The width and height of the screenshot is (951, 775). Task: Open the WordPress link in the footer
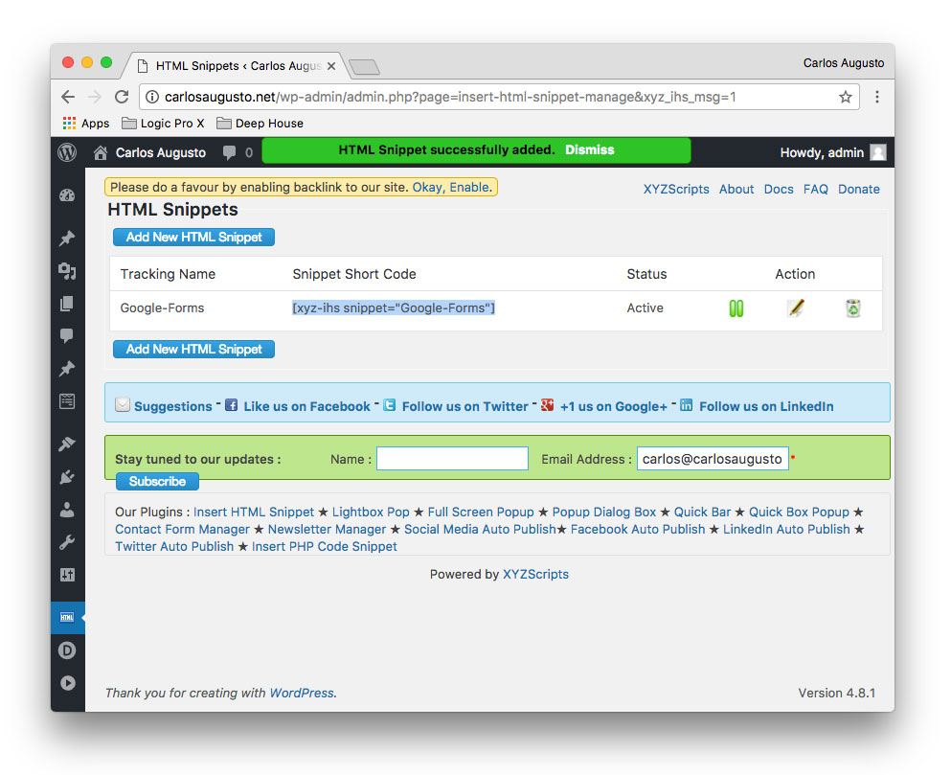(302, 693)
